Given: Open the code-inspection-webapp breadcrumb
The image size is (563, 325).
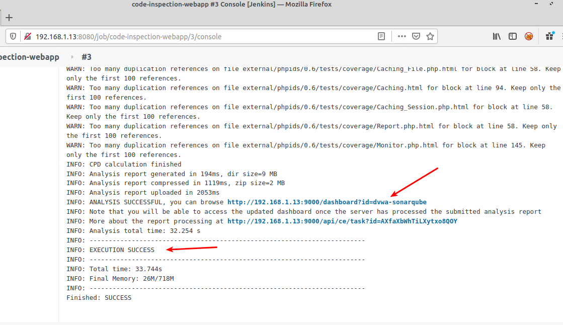Looking at the screenshot, I should [29, 57].
